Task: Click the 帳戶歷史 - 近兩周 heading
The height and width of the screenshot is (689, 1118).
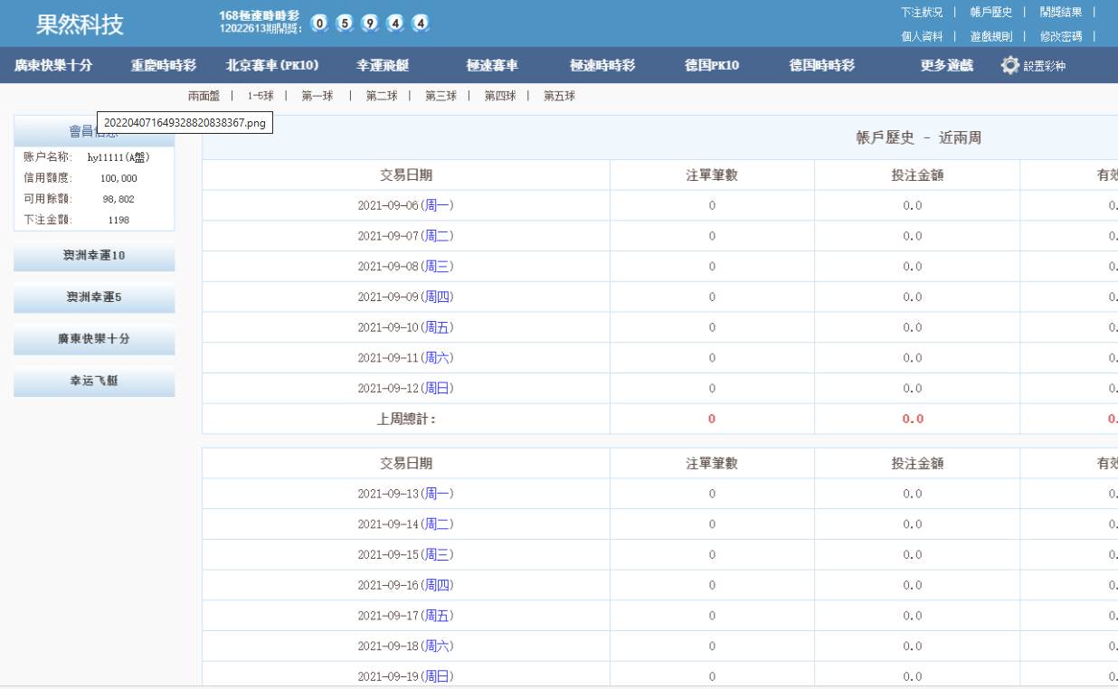Action: (918, 138)
